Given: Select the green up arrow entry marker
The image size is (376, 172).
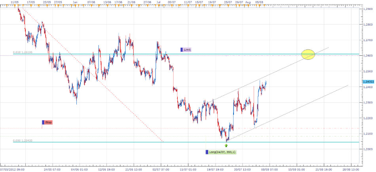Looking at the screenshot, I should point(226,146).
